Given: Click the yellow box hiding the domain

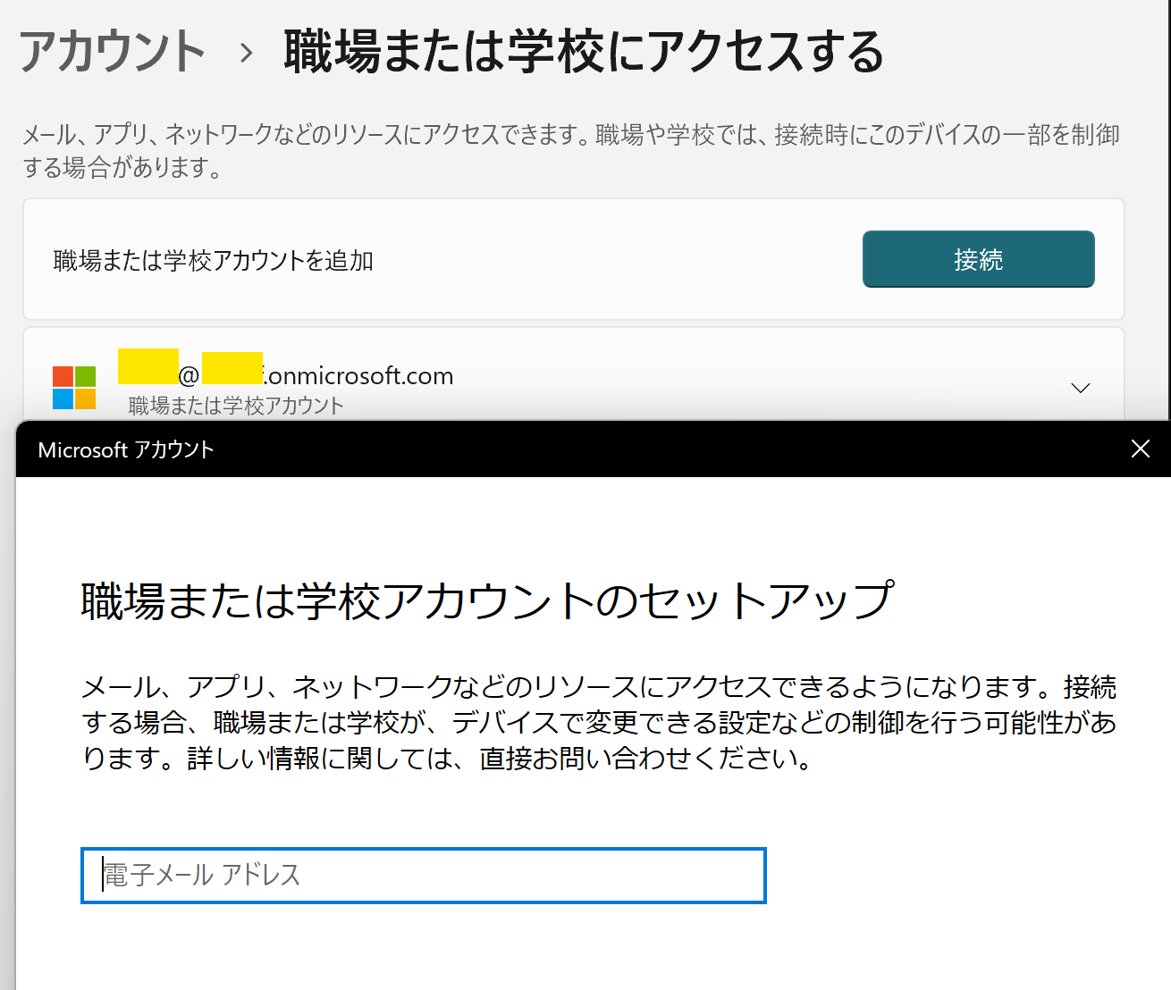Looking at the screenshot, I should pos(232,368).
